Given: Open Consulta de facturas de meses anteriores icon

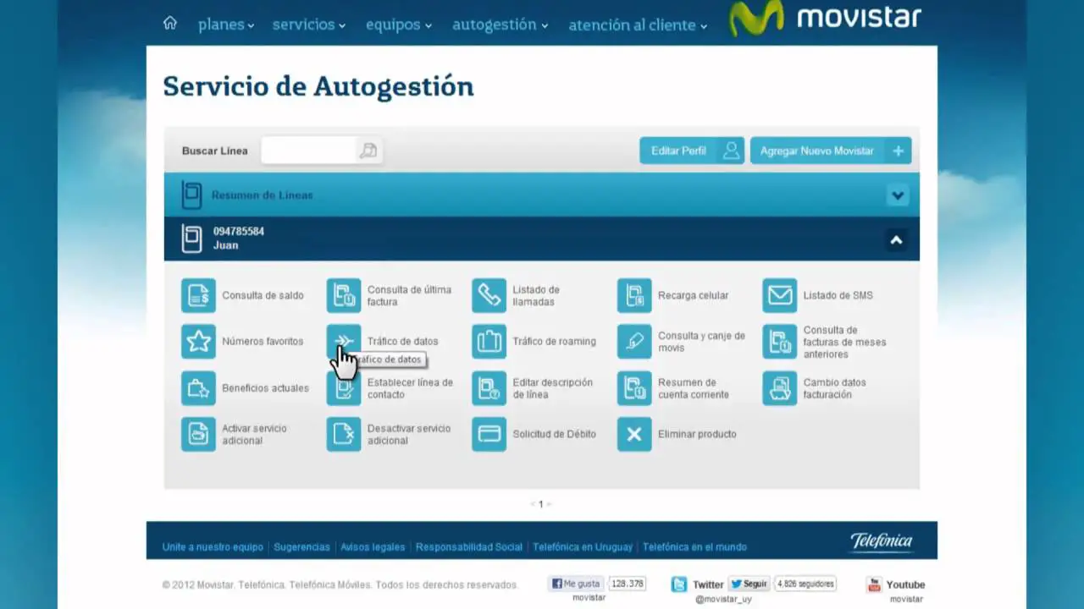Looking at the screenshot, I should click(780, 342).
